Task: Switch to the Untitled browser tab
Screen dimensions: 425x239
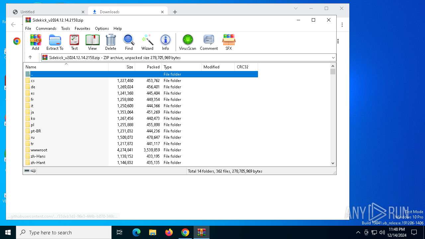Action: pos(49,12)
